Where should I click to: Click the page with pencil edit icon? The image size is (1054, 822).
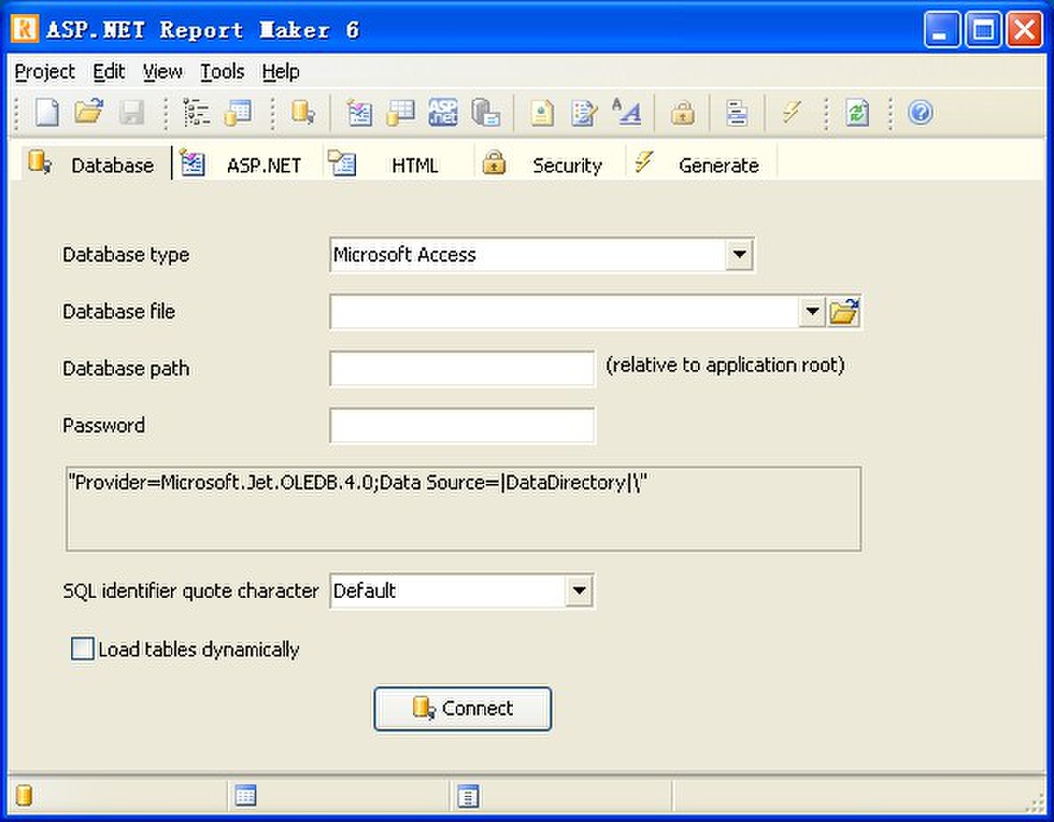[x=583, y=112]
